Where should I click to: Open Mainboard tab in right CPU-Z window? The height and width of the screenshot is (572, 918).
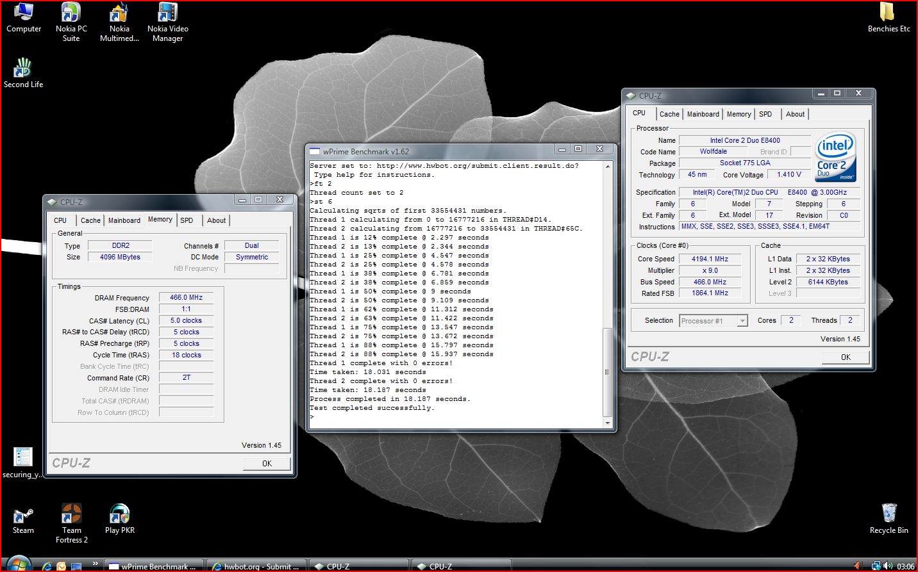[703, 114]
